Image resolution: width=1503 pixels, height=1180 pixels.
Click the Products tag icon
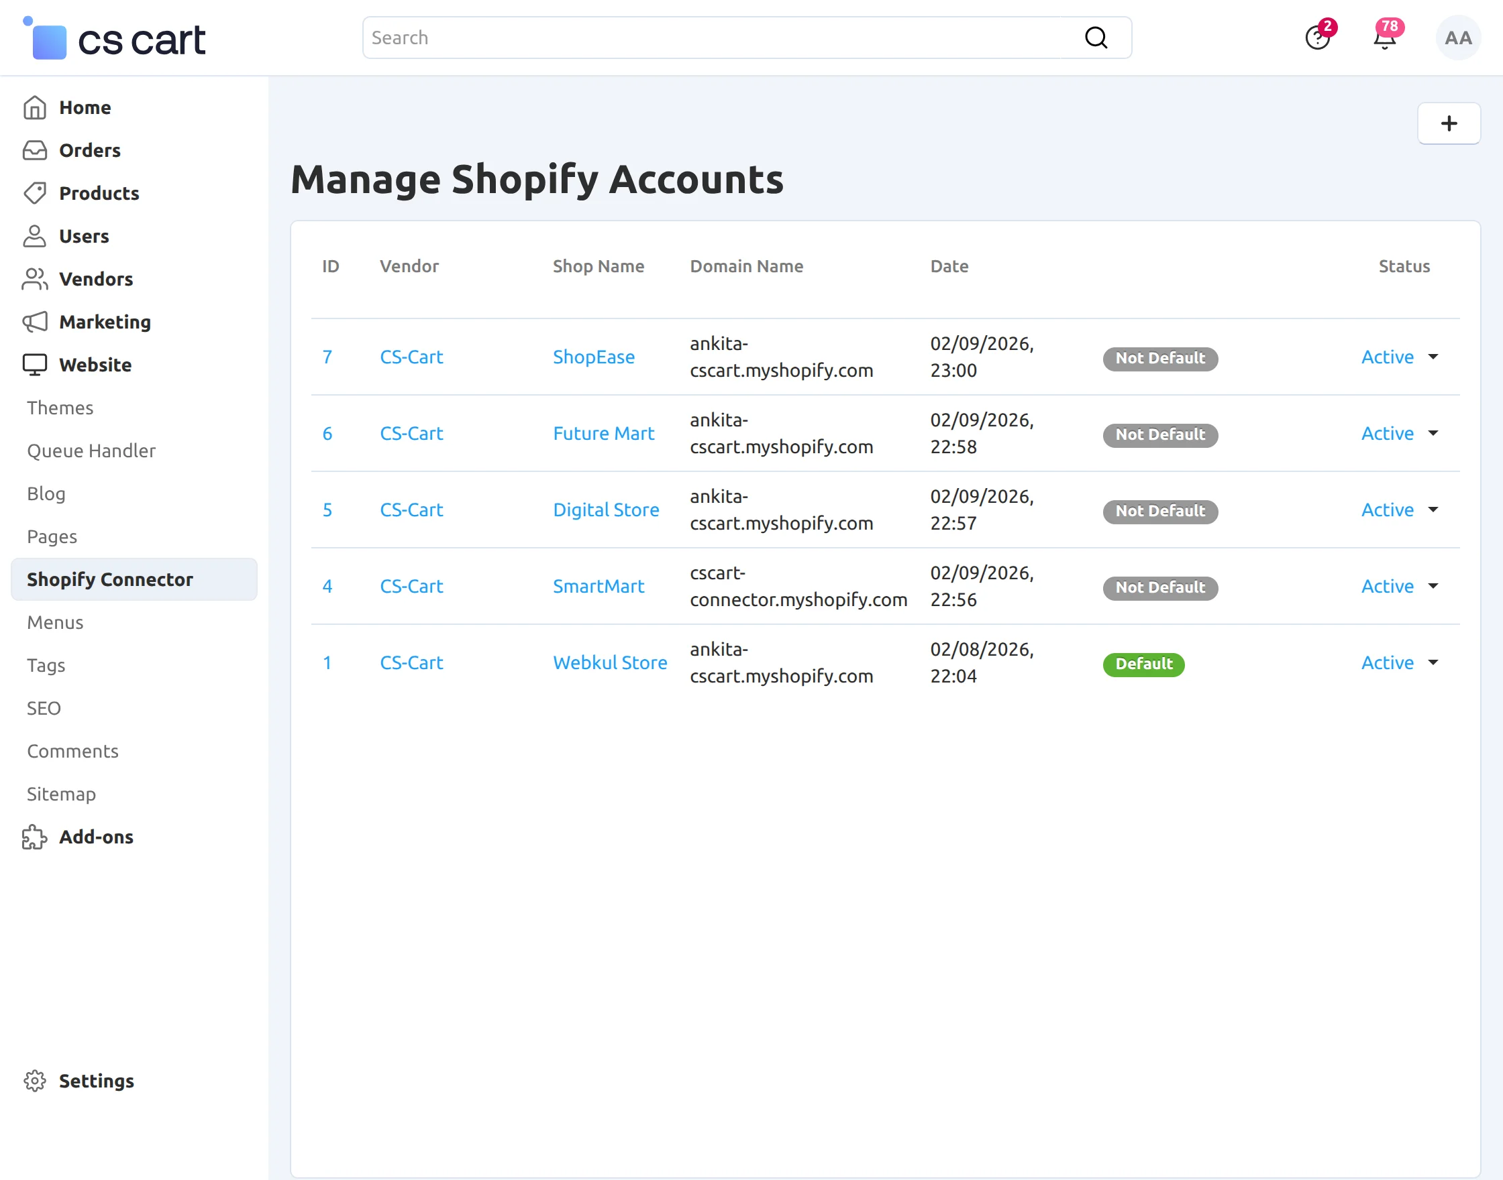36,194
